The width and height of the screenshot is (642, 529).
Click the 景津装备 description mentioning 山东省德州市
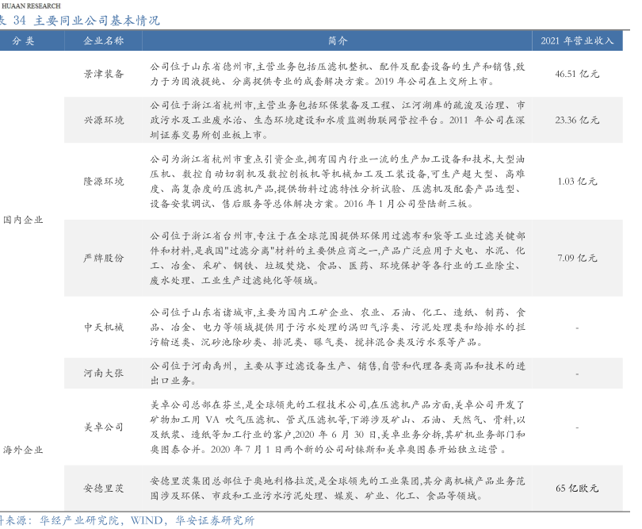click(x=338, y=75)
